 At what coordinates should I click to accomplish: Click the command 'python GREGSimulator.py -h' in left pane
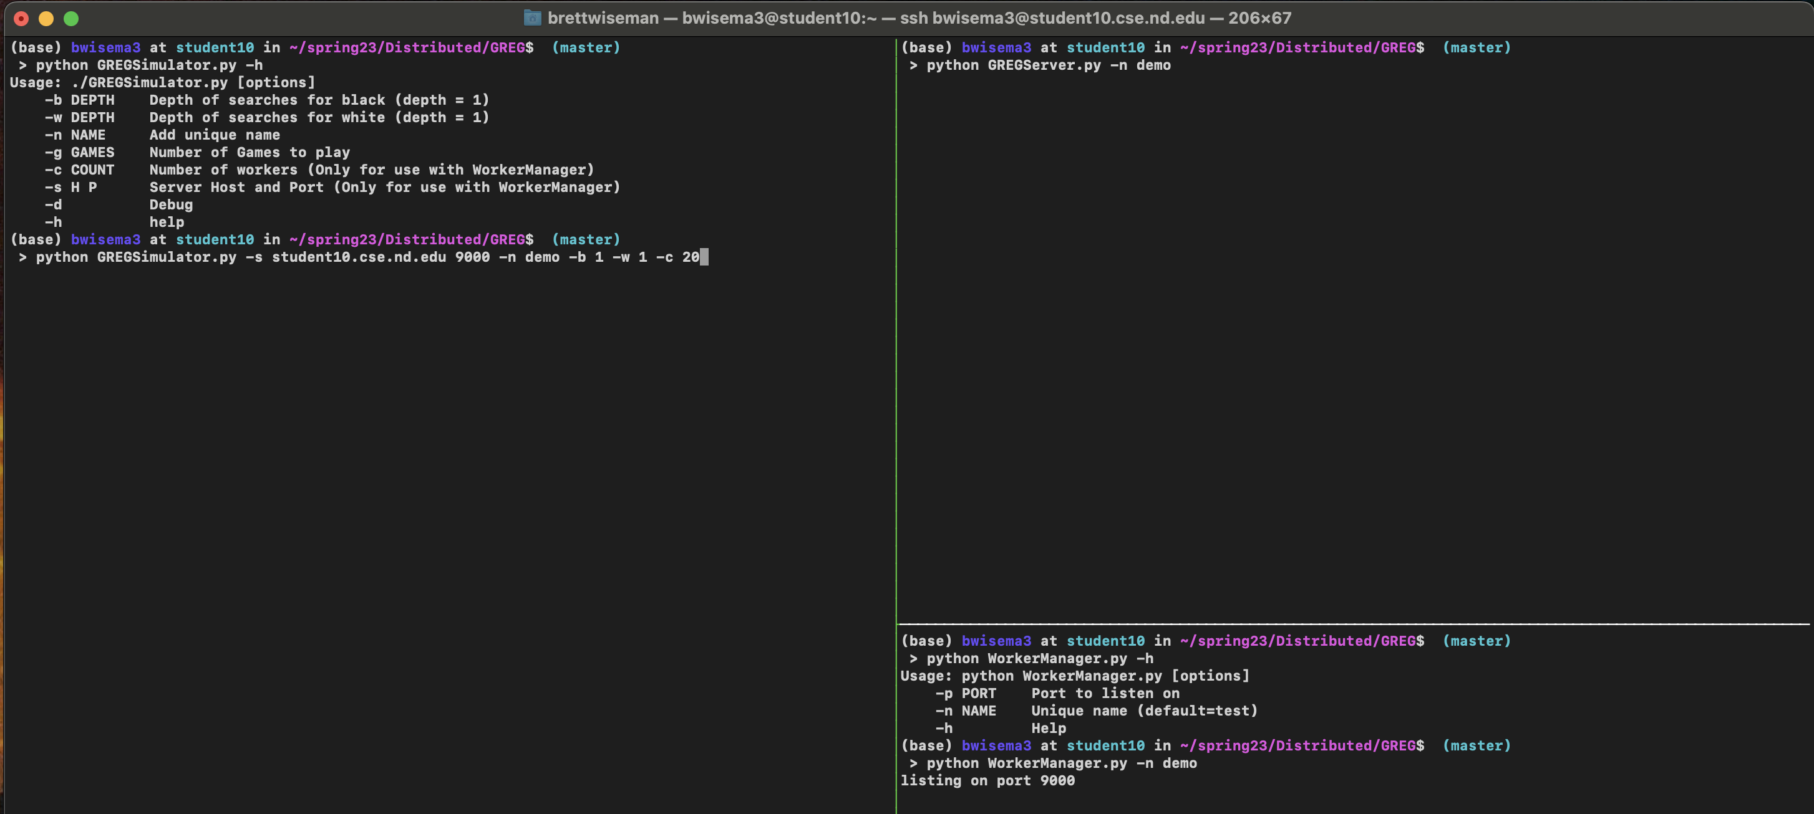pos(149,65)
